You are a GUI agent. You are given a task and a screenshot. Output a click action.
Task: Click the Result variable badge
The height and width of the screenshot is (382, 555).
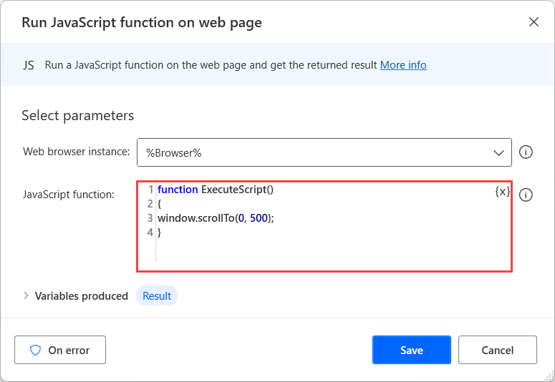tap(157, 295)
